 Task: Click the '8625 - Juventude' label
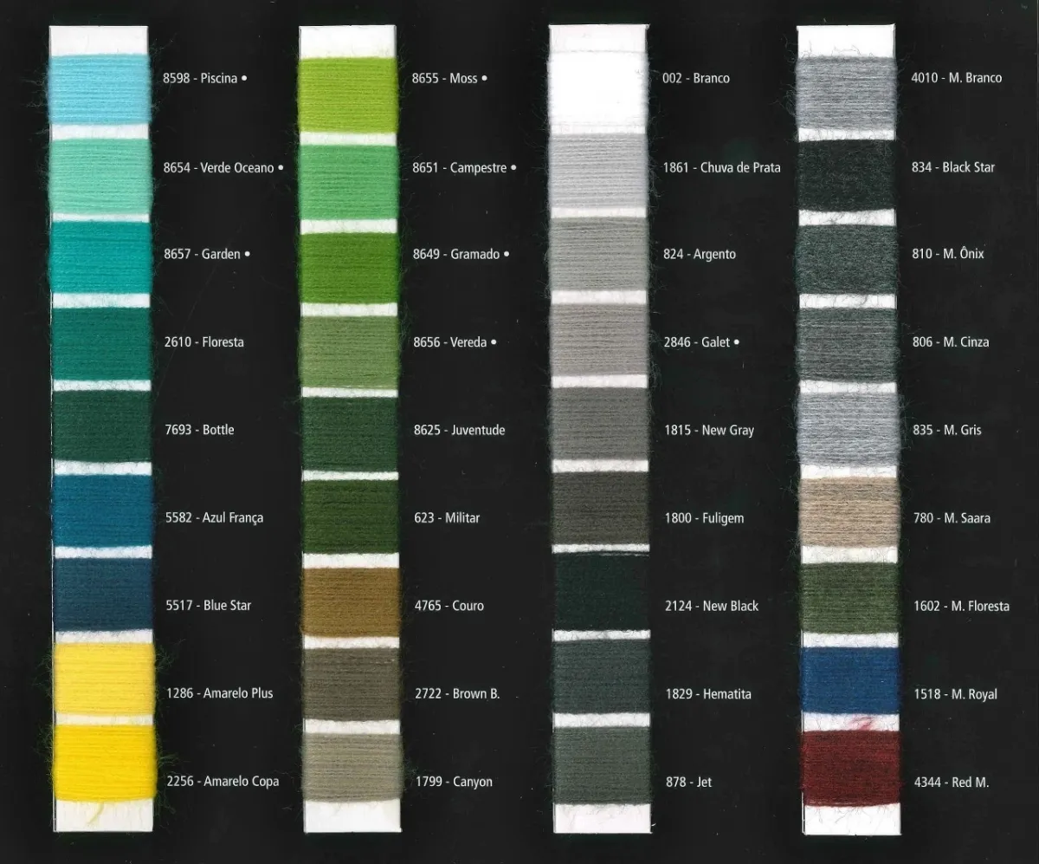[459, 430]
